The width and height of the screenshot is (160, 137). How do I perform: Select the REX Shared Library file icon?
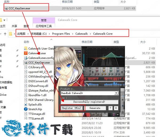click(x=26, y=100)
